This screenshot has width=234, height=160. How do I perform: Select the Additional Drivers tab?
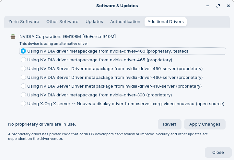tap(166, 22)
